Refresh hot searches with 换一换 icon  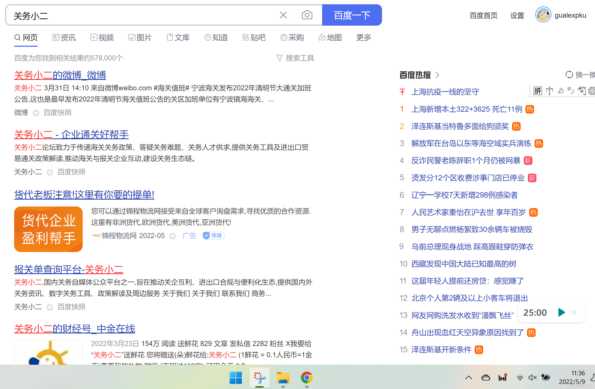[x=569, y=75]
